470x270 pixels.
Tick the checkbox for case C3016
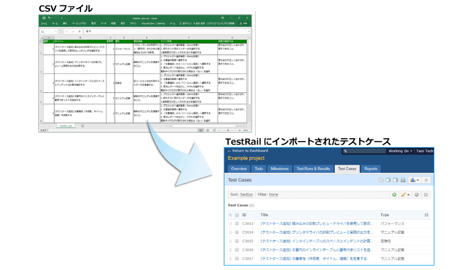pos(237,249)
